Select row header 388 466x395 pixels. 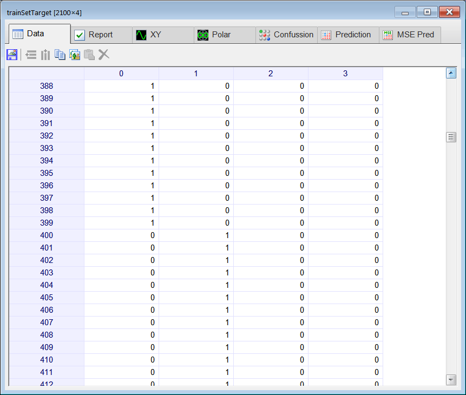pyautogui.click(x=47, y=86)
